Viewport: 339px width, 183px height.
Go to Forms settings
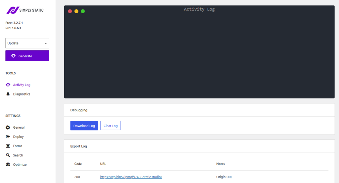pyautogui.click(x=18, y=146)
